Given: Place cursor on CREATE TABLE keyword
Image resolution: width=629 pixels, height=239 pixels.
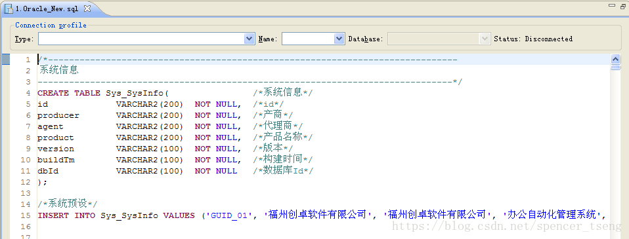Looking at the screenshot, I should (x=68, y=93).
